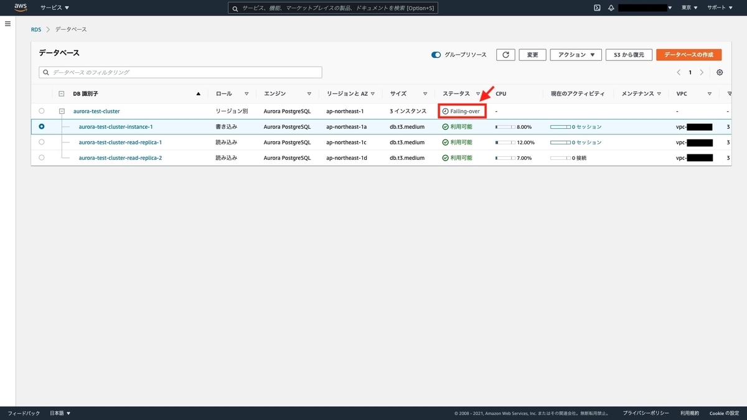Open the Tokyo region selector

[689, 8]
